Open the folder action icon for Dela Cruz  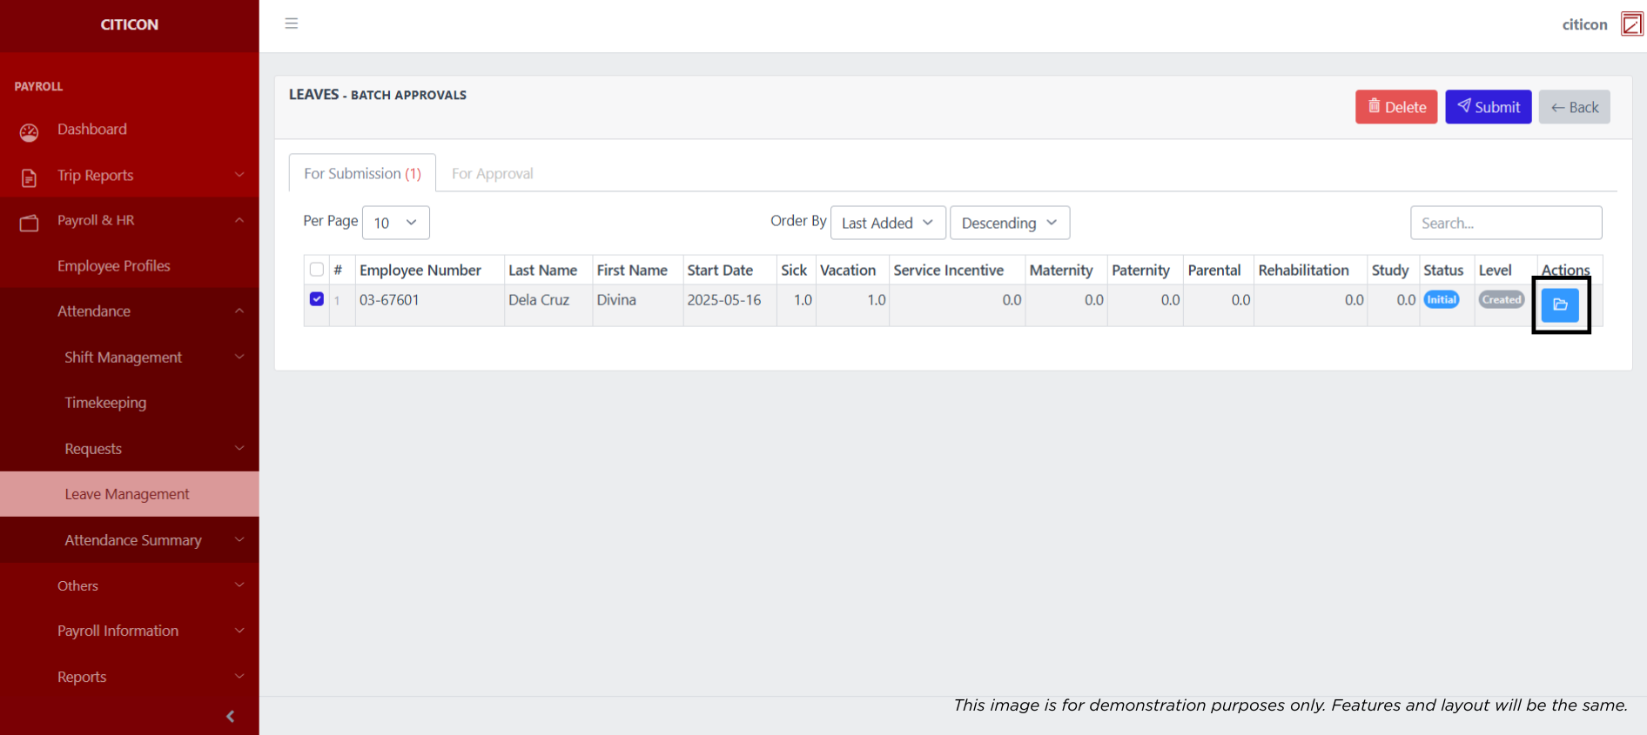1560,305
